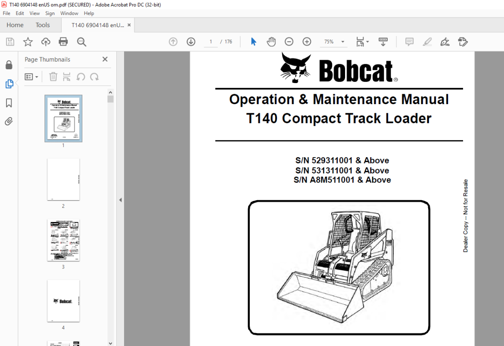Screen dimensions: 504x346
Task: Open the Sign menu
Action: click(x=50, y=13)
